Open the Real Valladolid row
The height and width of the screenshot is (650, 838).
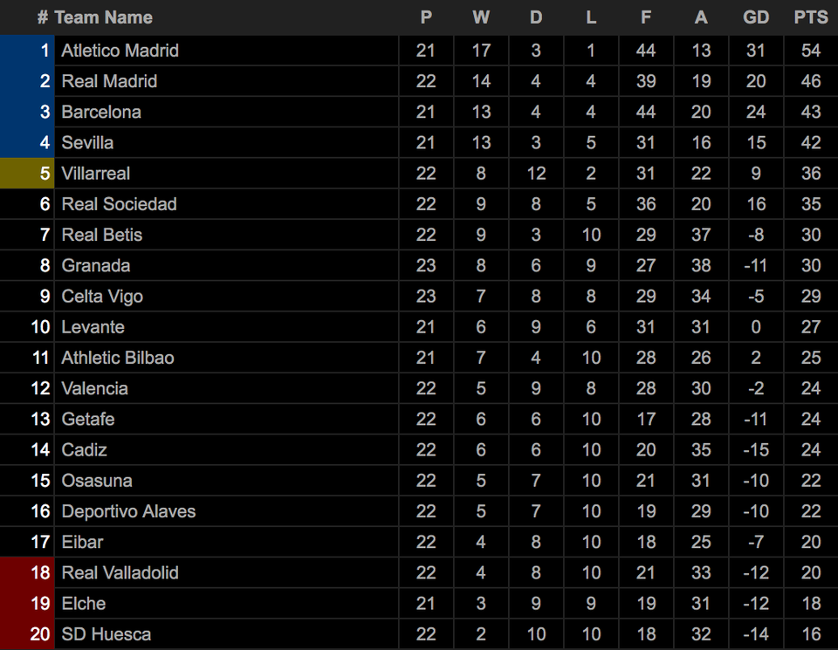[x=419, y=573]
